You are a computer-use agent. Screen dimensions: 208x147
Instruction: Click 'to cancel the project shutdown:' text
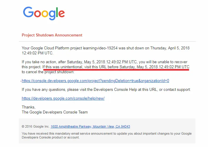[48, 72]
